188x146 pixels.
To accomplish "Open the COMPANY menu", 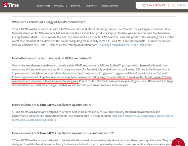I will [92, 6].
